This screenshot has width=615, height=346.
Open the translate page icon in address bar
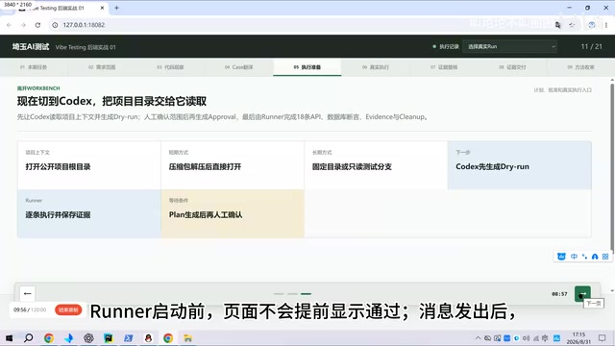557,25
